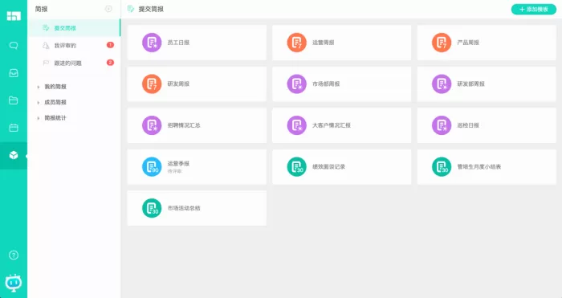Image resolution: width=562 pixels, height=298 pixels.
Task: Open the 成员简报 tree label
Action: click(55, 103)
